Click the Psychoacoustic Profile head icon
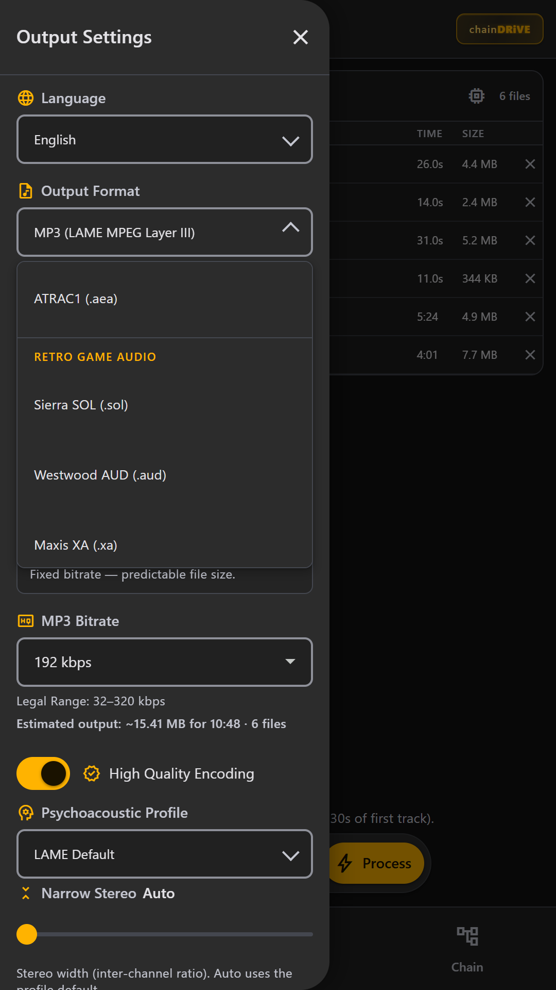Screen dimensions: 556x990 click(26, 813)
